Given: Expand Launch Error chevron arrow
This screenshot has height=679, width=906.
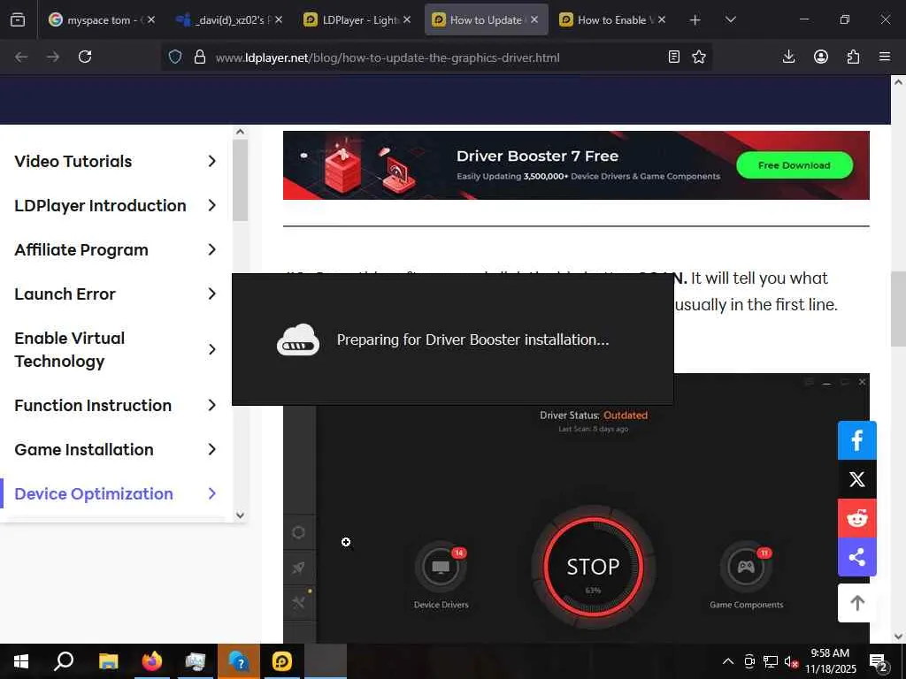Looking at the screenshot, I should click(212, 294).
